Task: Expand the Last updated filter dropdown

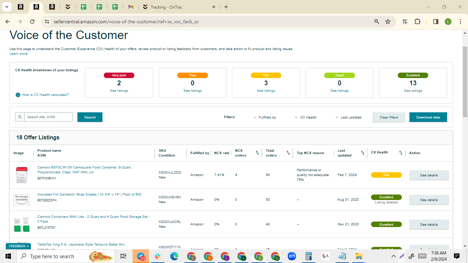Action: pos(348,117)
